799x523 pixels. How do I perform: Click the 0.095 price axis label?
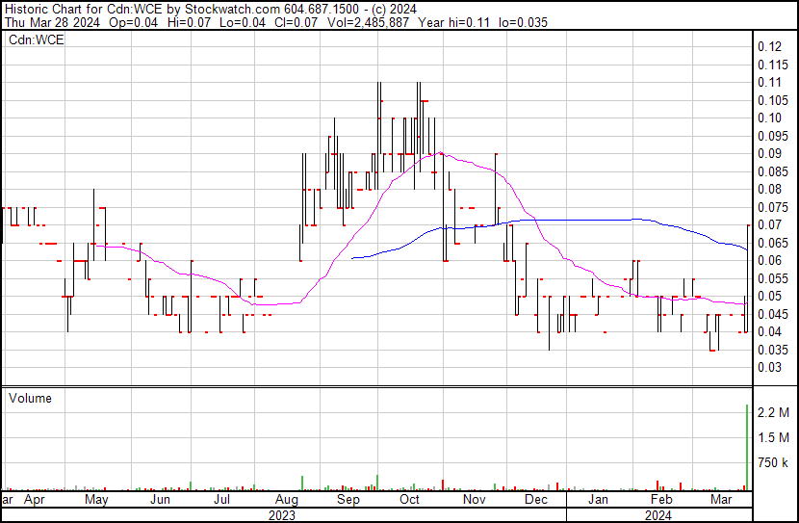pyautogui.click(x=771, y=136)
